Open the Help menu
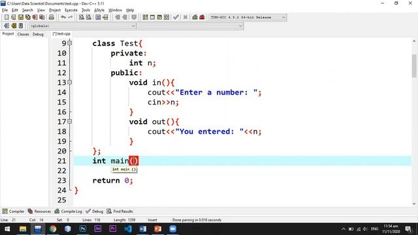Screen dimensions: 418x235 [130, 10]
